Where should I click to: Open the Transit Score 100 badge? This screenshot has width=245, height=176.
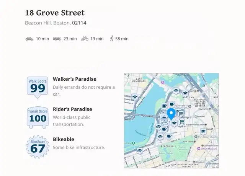(x=38, y=117)
